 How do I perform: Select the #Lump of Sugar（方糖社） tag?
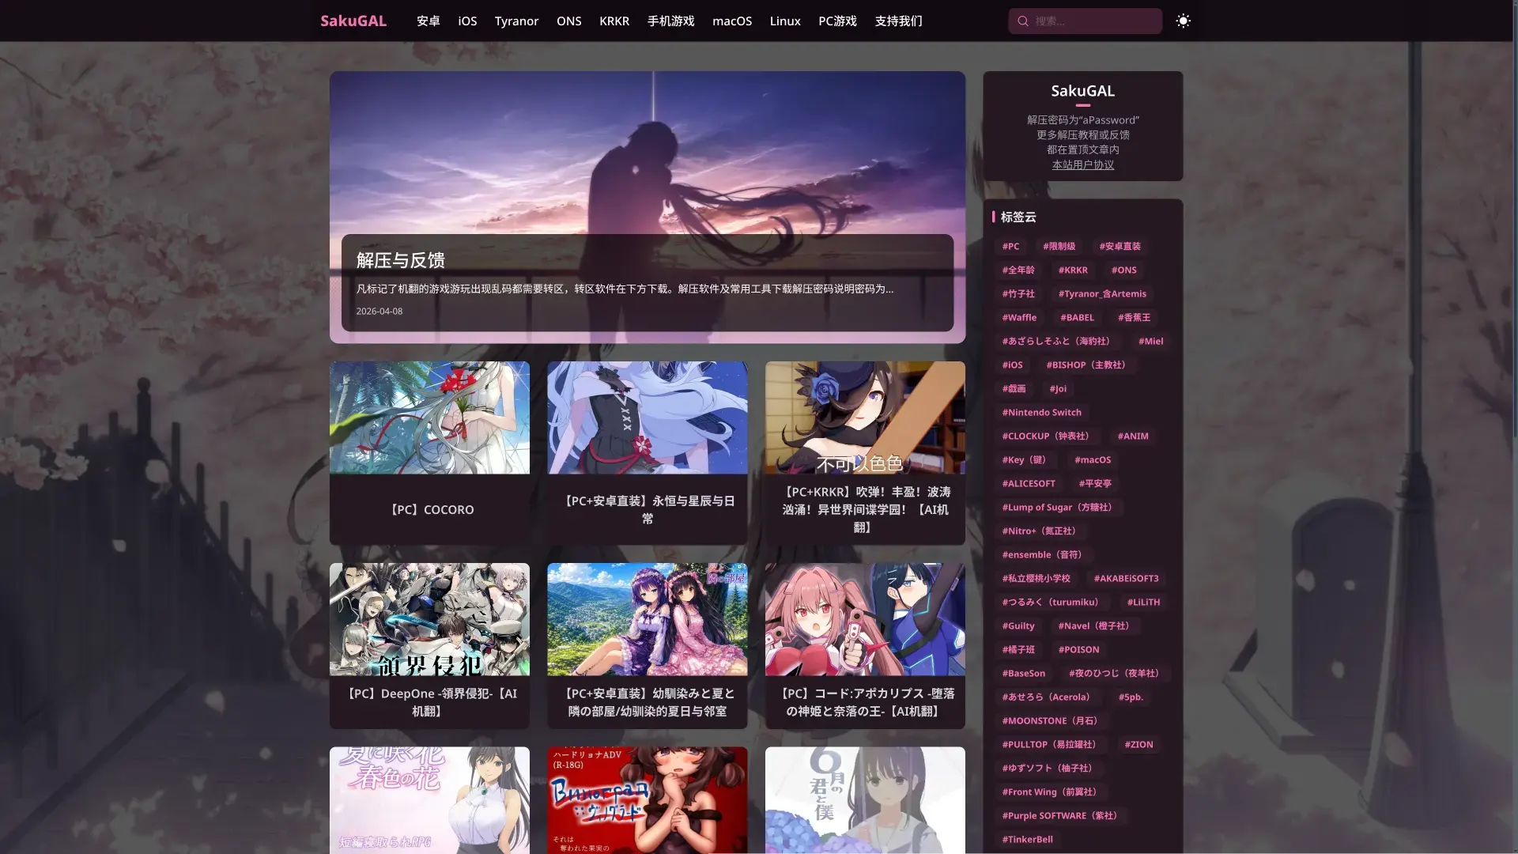pyautogui.click(x=1059, y=508)
